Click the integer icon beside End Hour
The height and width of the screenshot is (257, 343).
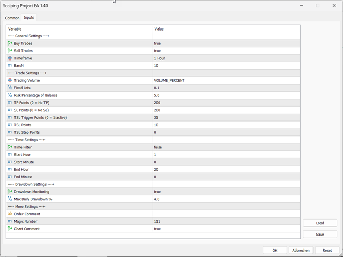coord(10,169)
